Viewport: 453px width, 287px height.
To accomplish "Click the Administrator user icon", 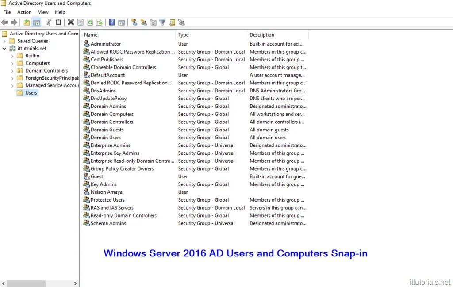I will [x=87, y=44].
